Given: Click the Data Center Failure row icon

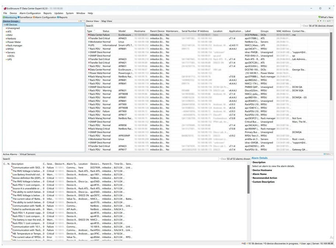Looking at the screenshot, I should (89, 35).
